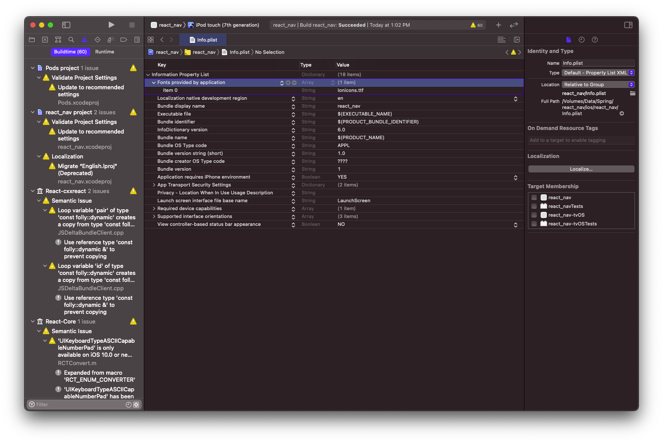Open the Quick Help inspector

pos(595,40)
